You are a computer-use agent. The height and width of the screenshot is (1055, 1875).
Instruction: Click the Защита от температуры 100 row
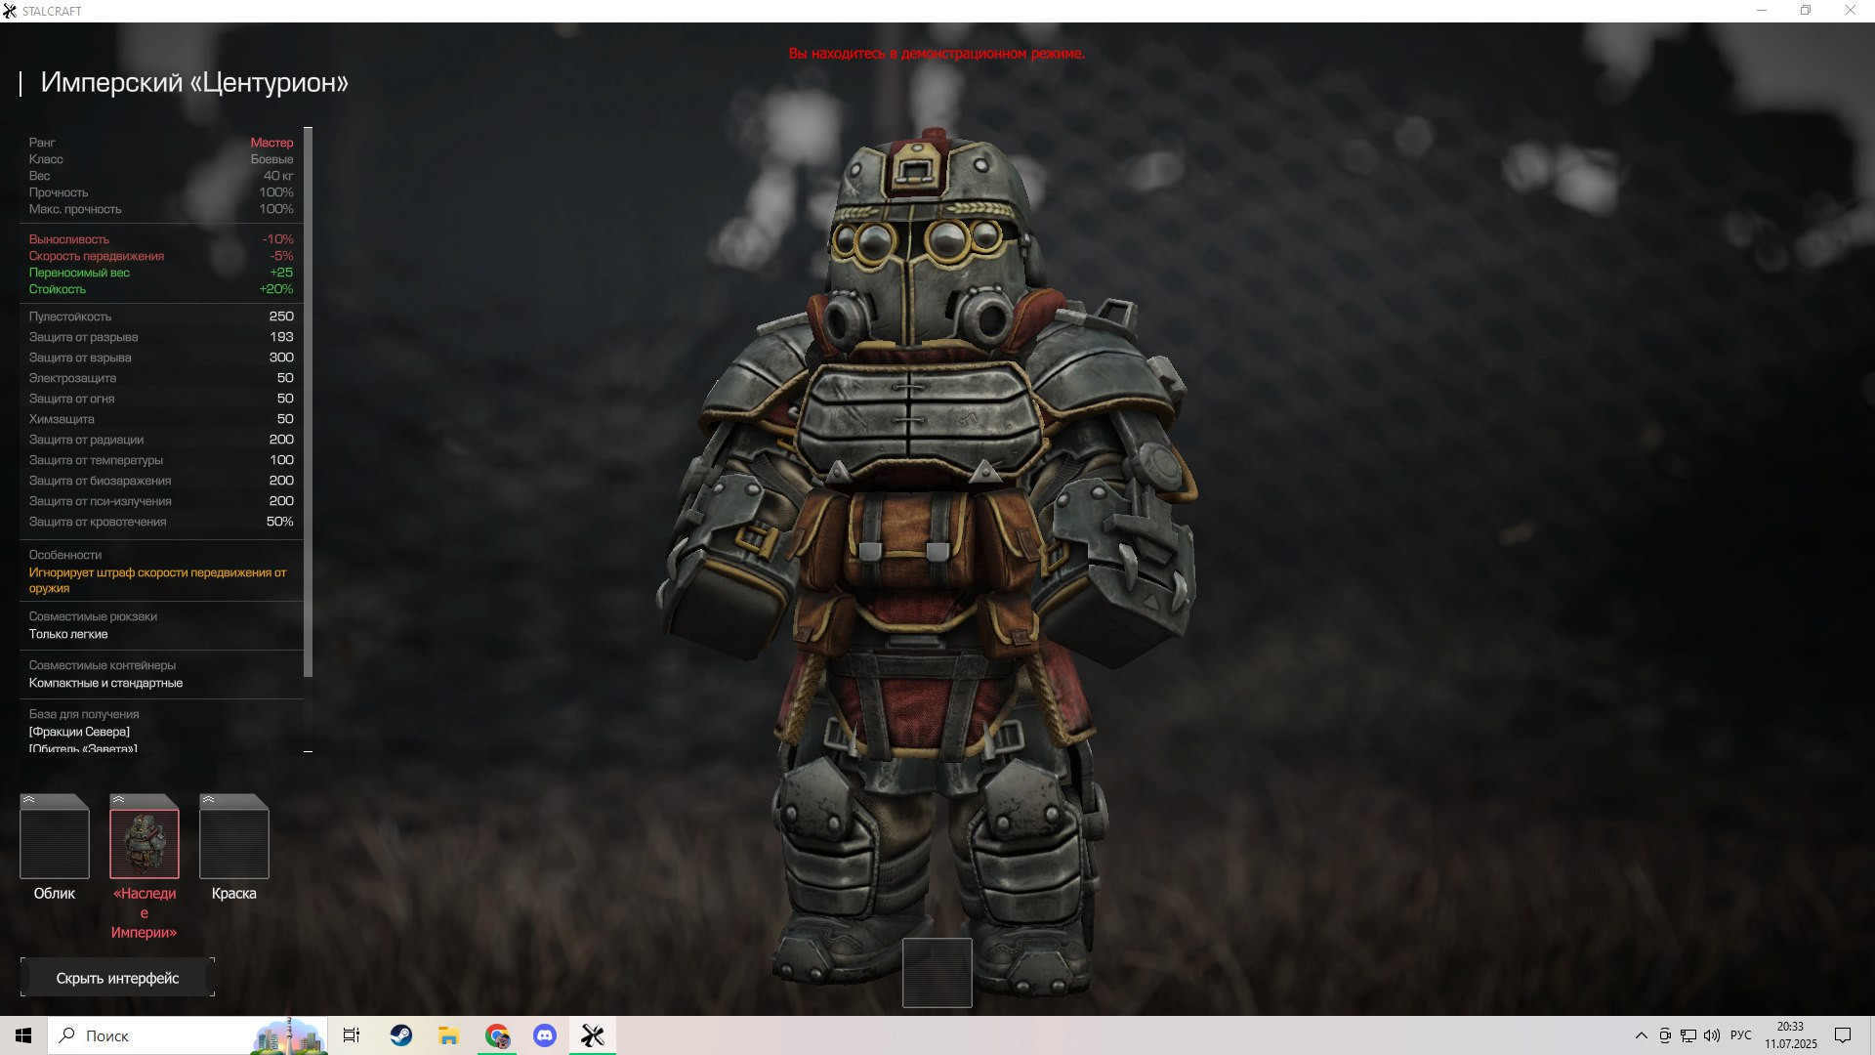point(161,460)
